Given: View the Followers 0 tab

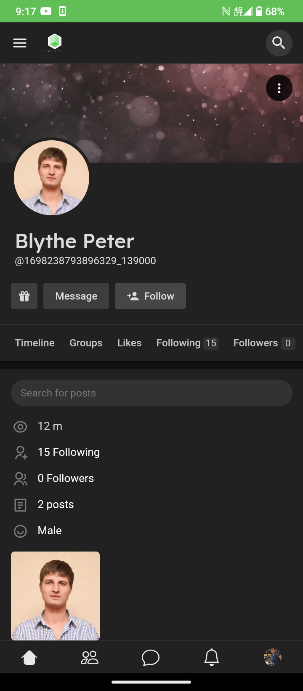Looking at the screenshot, I should pos(264,343).
